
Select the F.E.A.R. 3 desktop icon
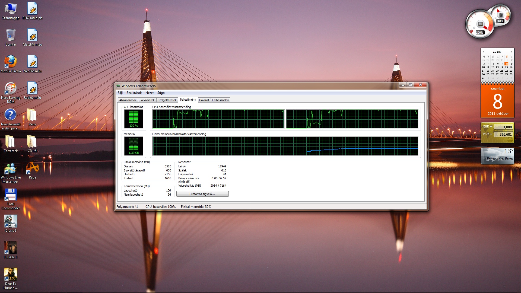click(11, 248)
